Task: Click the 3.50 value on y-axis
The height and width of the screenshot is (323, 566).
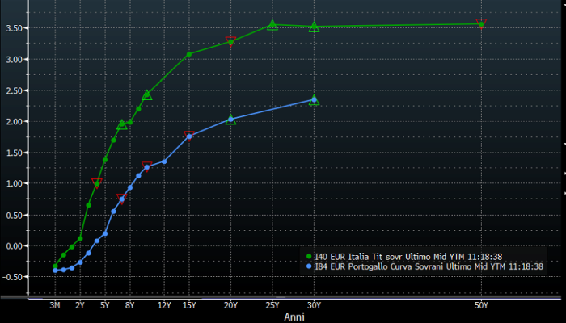Action: pos(15,28)
